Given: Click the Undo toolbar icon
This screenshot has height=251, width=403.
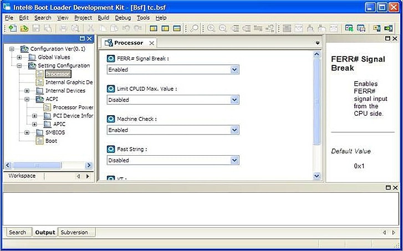Looking at the screenshot, I should (x=126, y=28).
